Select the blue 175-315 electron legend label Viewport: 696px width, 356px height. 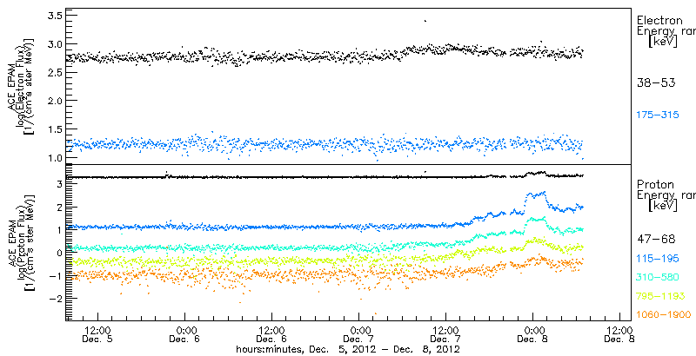pos(658,115)
